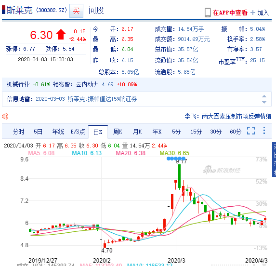
Task: Select the 日K chart tab
Action: [x=98, y=132]
